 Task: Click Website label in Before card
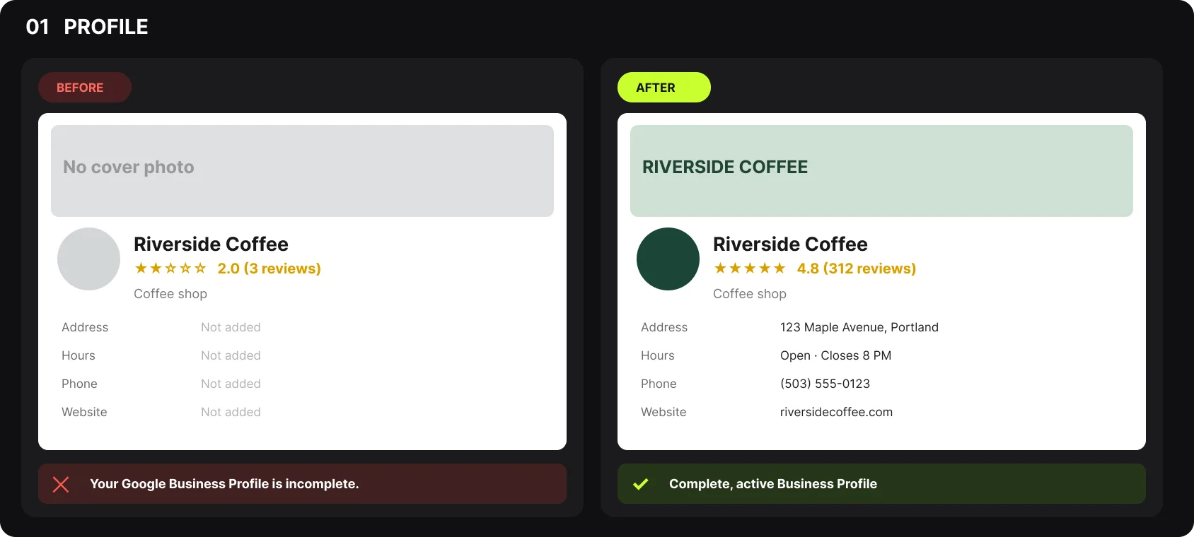click(x=84, y=412)
